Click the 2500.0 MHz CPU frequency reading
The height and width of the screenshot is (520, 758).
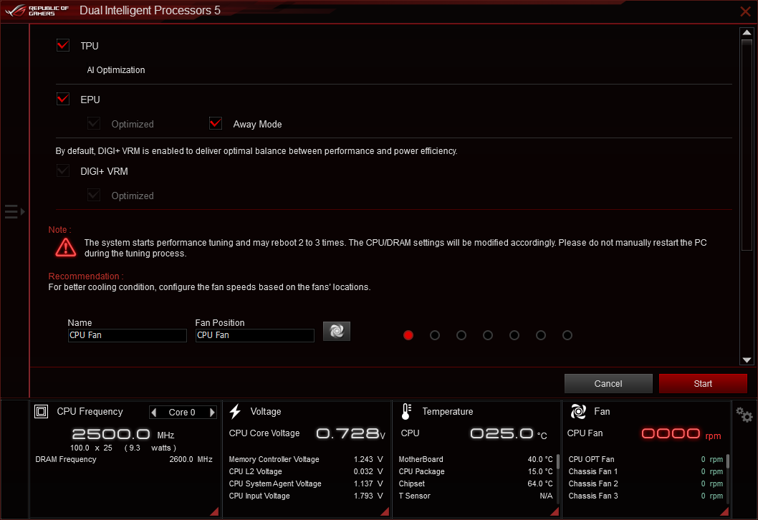[123, 434]
